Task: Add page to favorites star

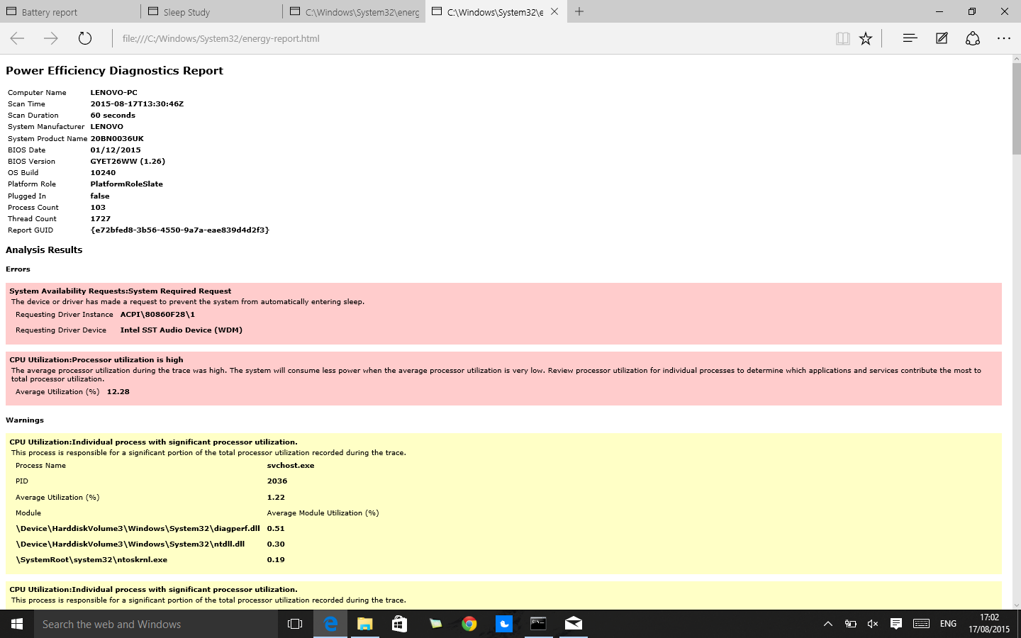Action: pyautogui.click(x=866, y=38)
